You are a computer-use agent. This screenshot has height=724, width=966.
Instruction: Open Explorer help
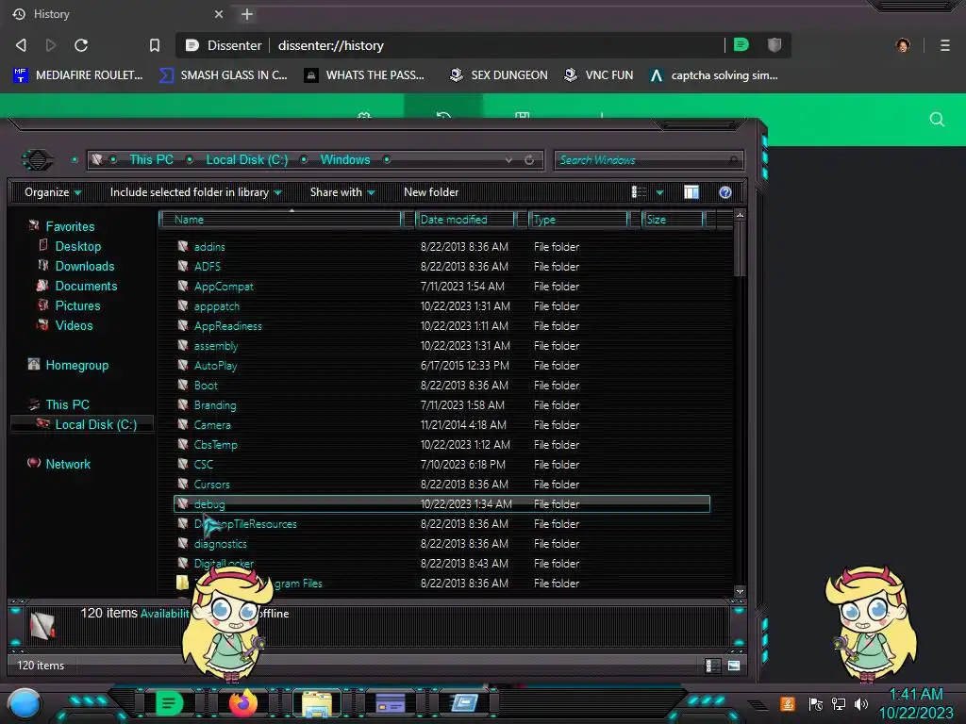[725, 192]
